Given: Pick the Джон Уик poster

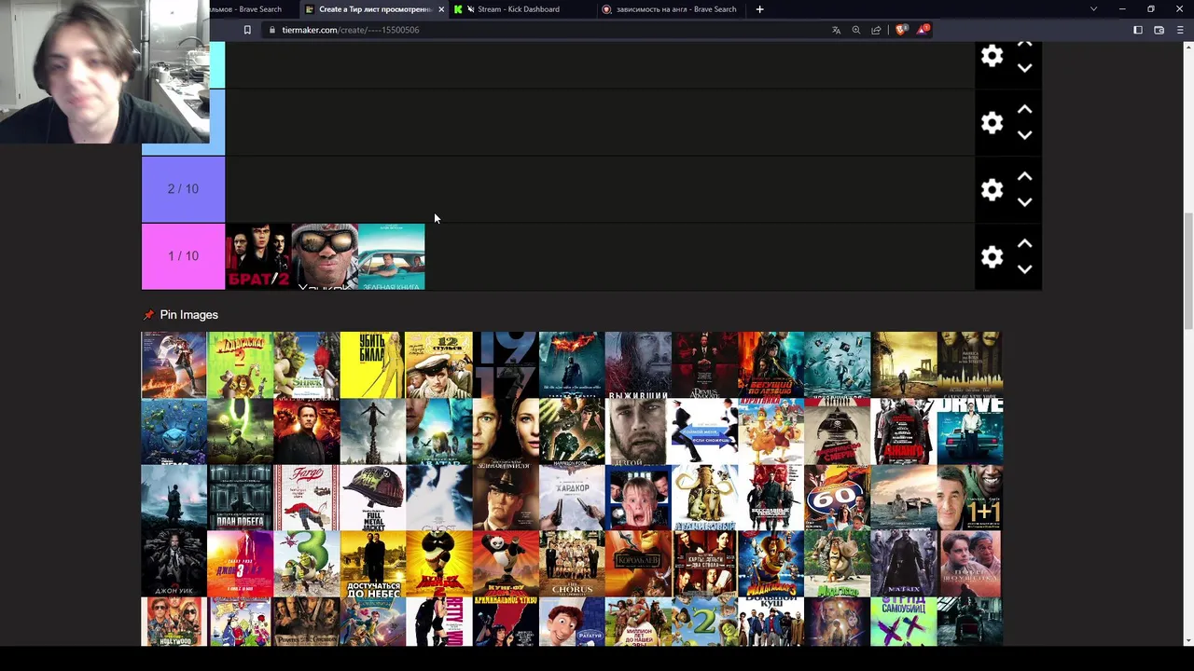Looking at the screenshot, I should [x=174, y=564].
